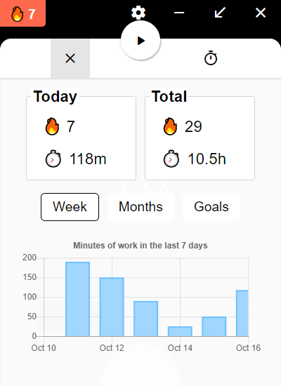The image size is (281, 386).
Task: Click the flame streak counter badge
Action: 22,13
